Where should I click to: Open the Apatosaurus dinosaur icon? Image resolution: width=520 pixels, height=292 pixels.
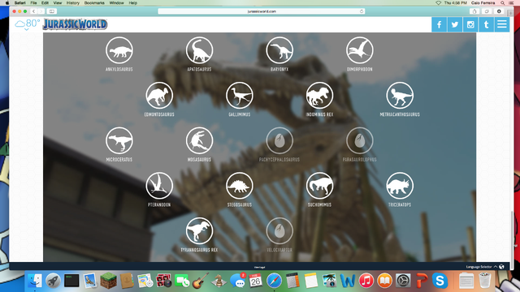pos(199,50)
